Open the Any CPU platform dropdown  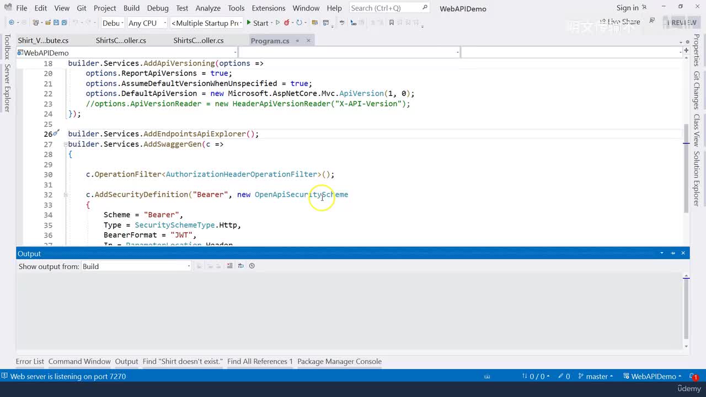[147, 23]
